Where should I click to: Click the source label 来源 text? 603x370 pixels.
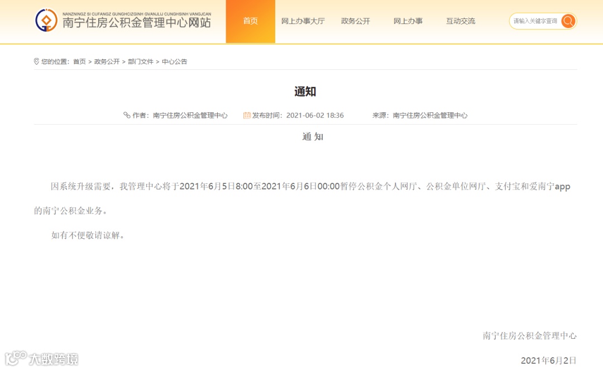point(380,116)
